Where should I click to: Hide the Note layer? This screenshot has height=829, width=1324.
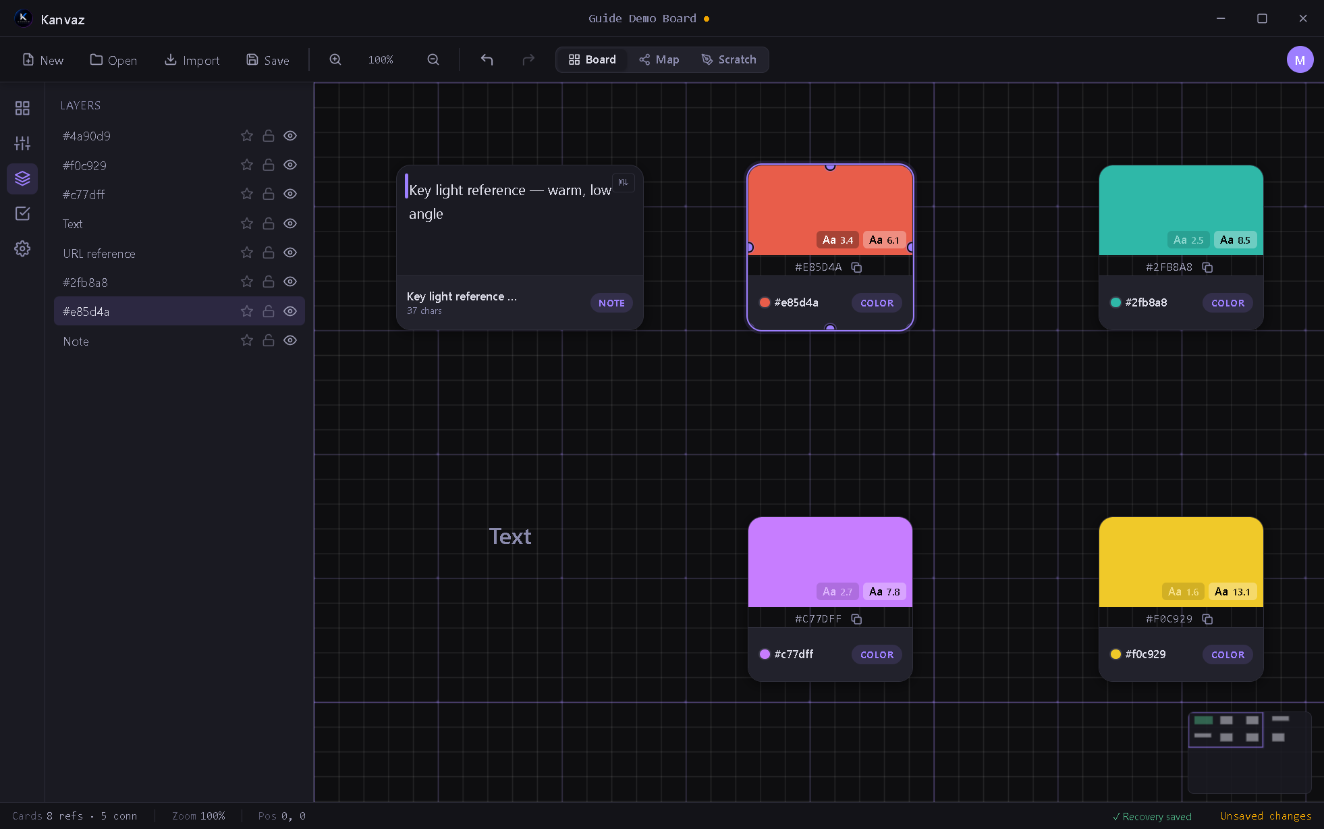click(x=290, y=340)
